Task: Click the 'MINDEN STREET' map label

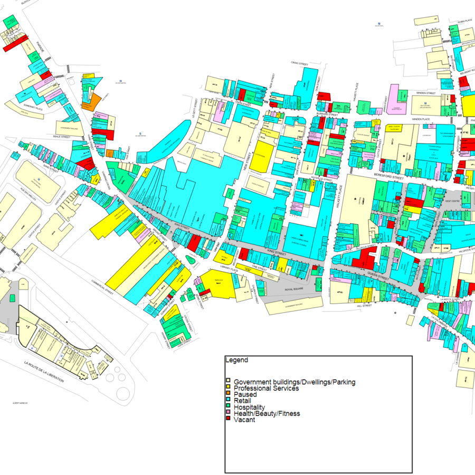Action: pyautogui.click(x=426, y=93)
